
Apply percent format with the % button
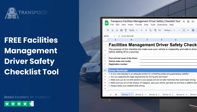pos(146,30)
